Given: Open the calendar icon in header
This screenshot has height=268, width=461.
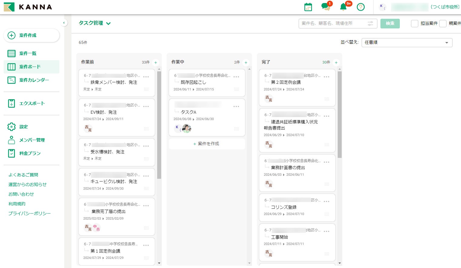Looking at the screenshot, I should (308, 7).
